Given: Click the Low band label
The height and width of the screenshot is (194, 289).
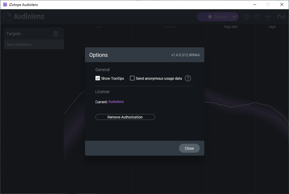Looking at the screenshot, I should point(99,27).
